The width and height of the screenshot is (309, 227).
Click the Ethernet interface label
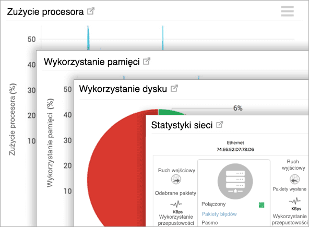click(x=235, y=142)
